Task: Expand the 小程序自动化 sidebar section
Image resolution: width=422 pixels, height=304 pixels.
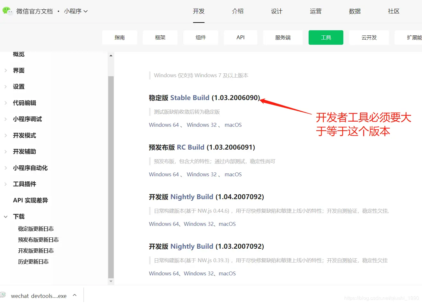Action: pos(5,168)
